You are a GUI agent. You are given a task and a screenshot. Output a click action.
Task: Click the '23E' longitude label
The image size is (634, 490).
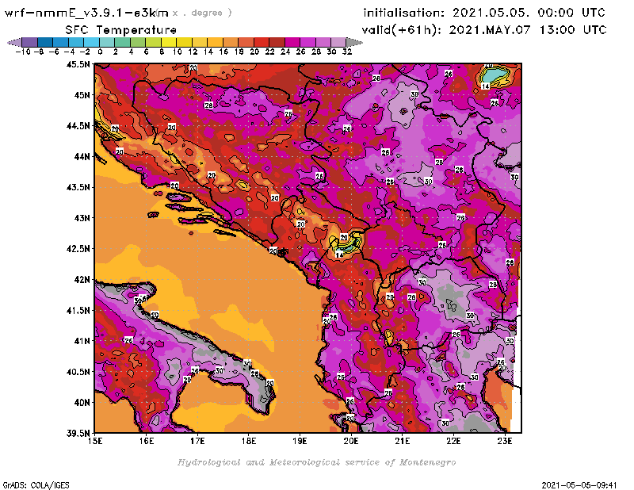coord(505,441)
